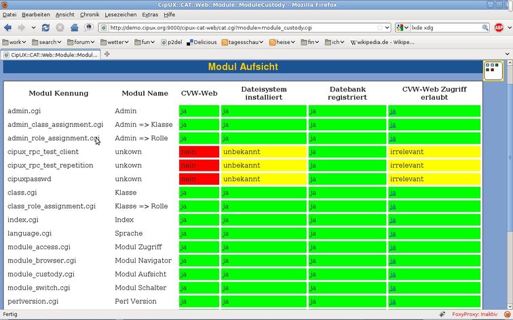The width and height of the screenshot is (513, 320).
Task: Open the Lesezeichen menu
Action: pyautogui.click(x=121, y=15)
